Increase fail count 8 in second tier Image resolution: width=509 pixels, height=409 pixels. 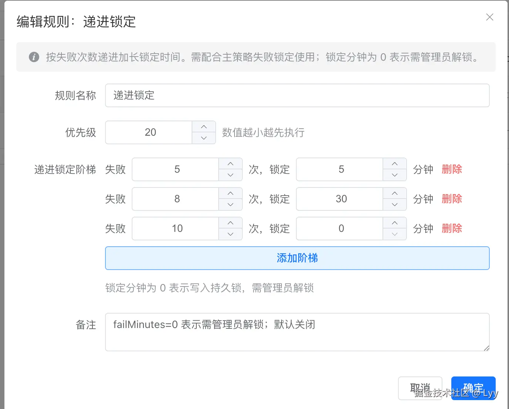[230, 193]
